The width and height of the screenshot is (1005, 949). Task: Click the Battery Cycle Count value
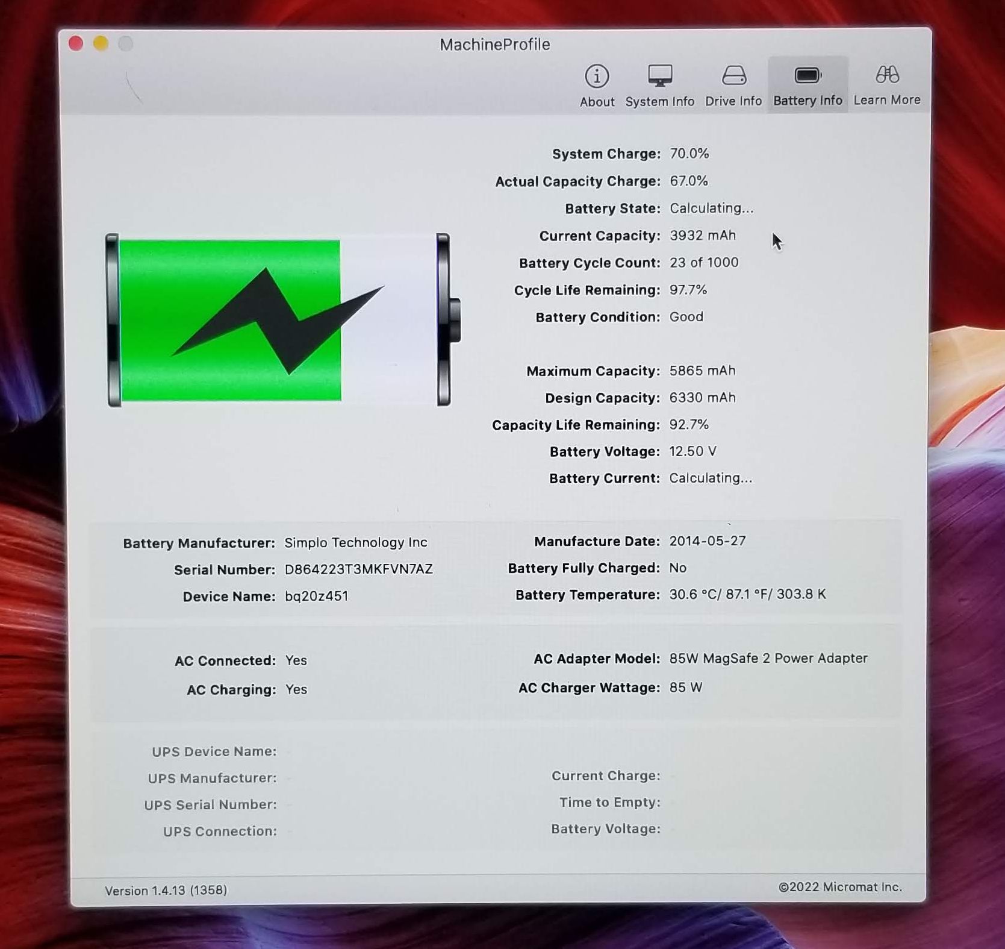(703, 263)
